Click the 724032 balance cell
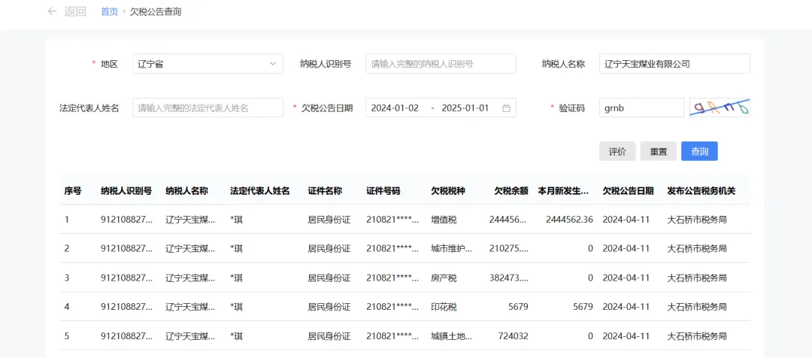Screen dimensions: 812x358 coord(514,335)
